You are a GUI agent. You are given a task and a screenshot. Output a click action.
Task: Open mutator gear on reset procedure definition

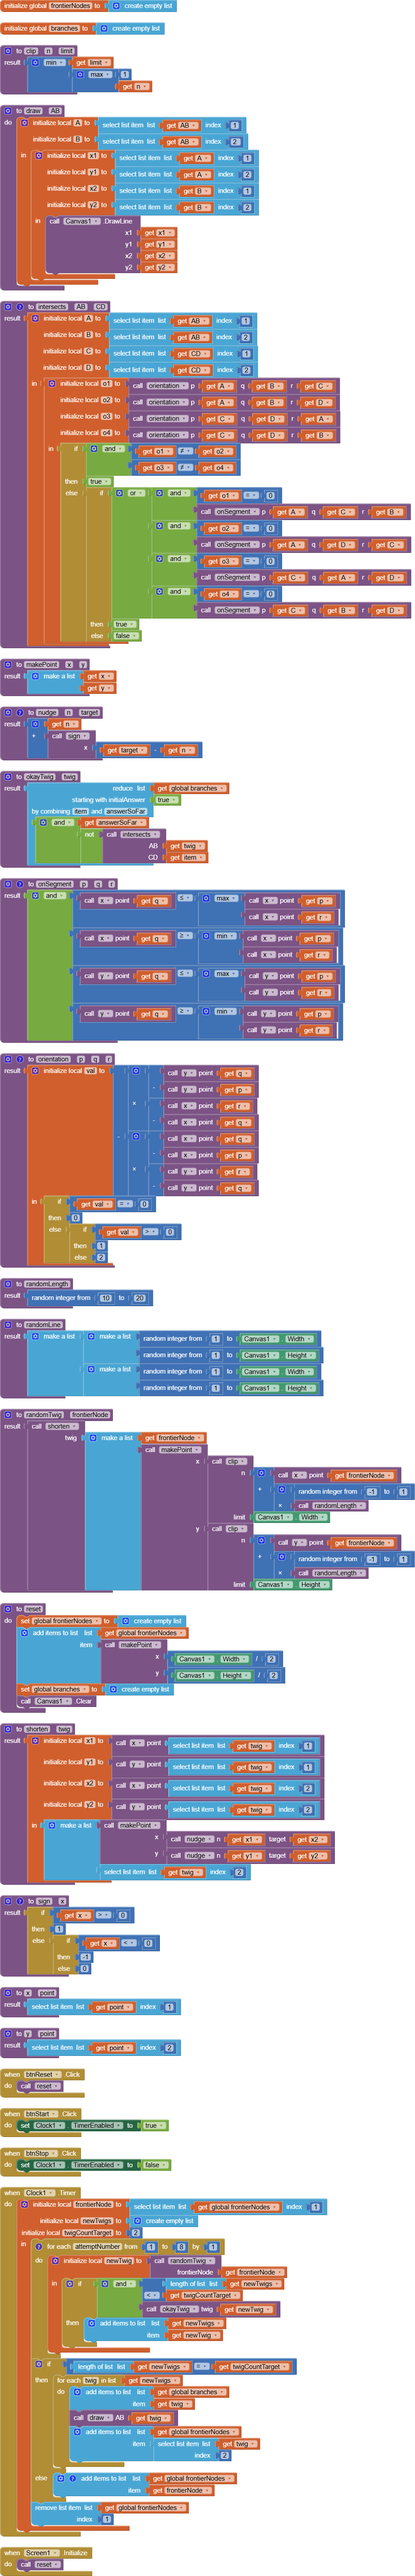coord(8,1609)
